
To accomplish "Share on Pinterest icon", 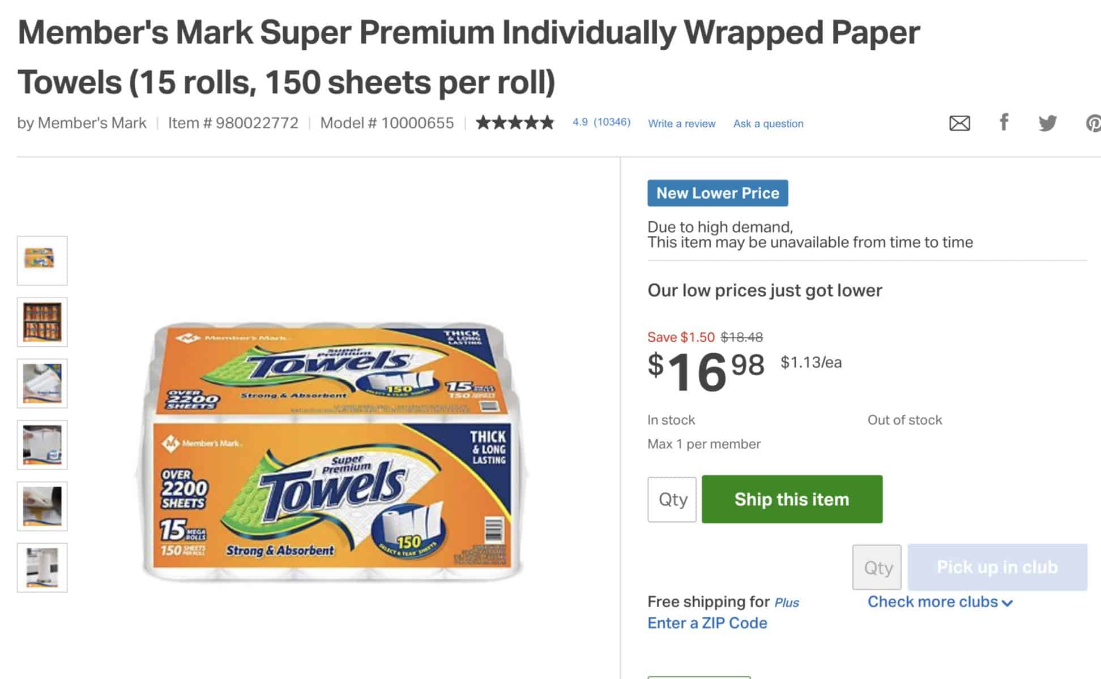I will click(1094, 123).
